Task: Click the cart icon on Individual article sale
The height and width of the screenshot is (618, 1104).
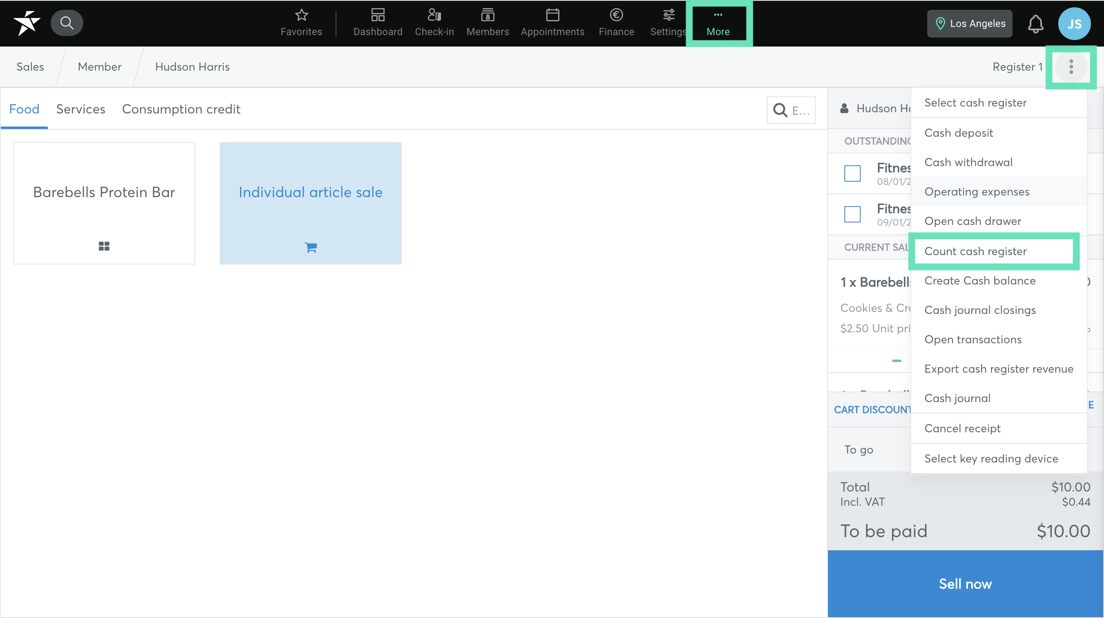Action: 311,247
